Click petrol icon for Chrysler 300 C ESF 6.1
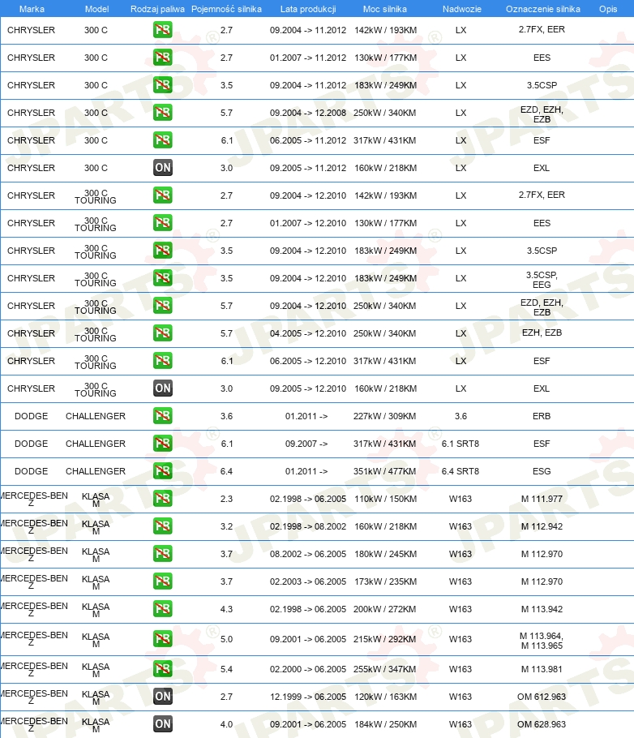Image resolution: width=634 pixels, height=738 pixels. click(x=162, y=139)
